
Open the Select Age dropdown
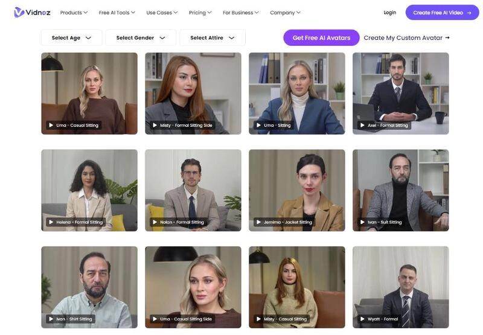point(71,37)
